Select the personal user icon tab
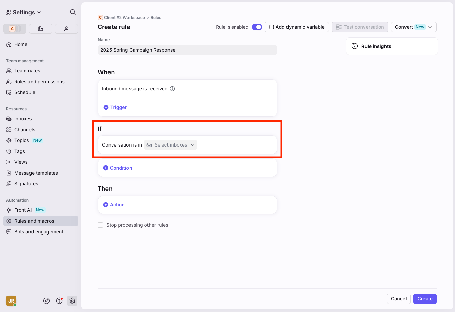Screen dimensions: 455x312 click(x=66, y=29)
